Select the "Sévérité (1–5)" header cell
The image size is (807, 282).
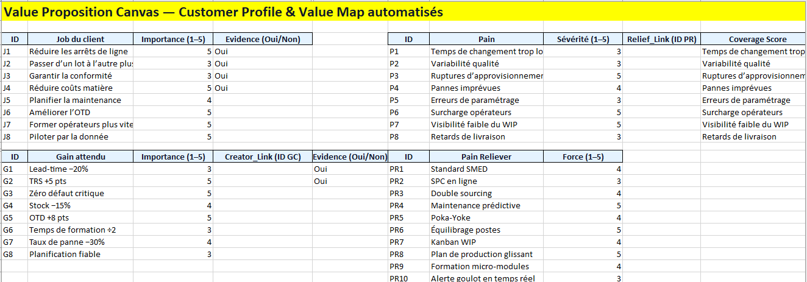[x=582, y=39]
